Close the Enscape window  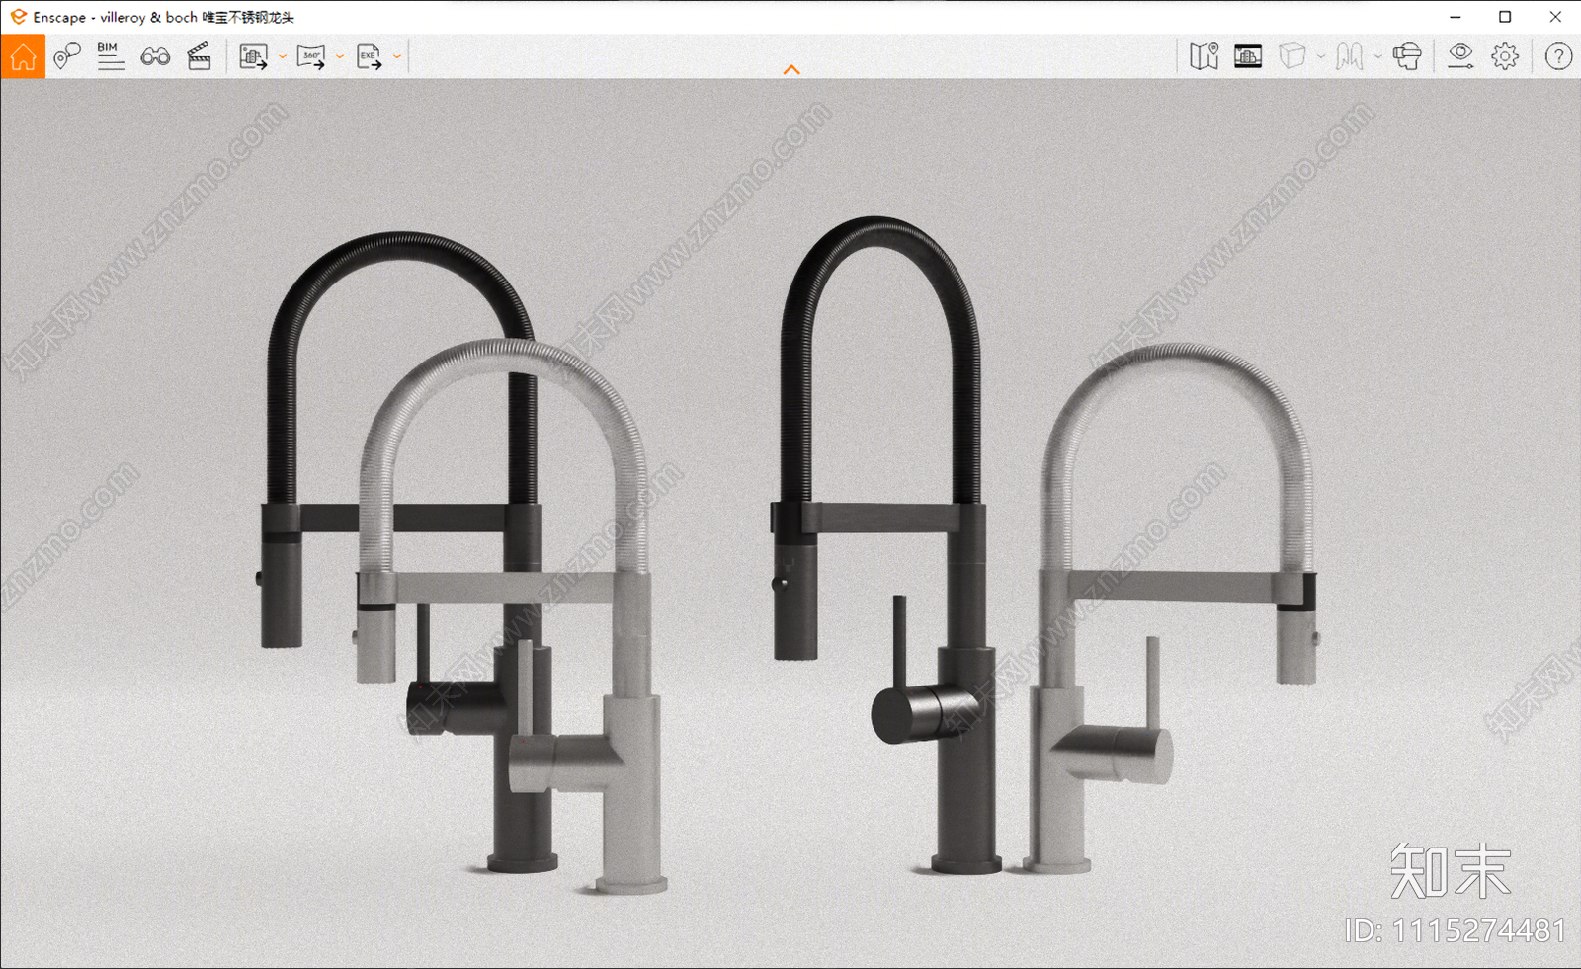click(1555, 17)
